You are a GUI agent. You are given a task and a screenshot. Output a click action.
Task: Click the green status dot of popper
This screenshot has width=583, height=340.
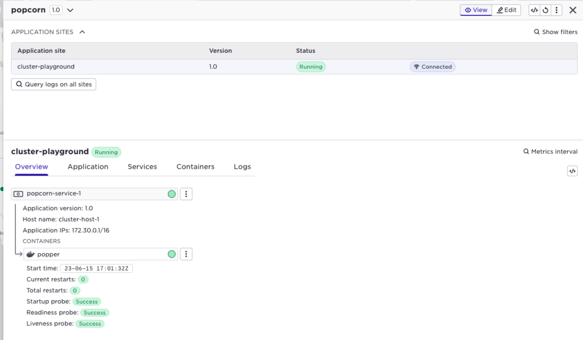click(x=171, y=254)
